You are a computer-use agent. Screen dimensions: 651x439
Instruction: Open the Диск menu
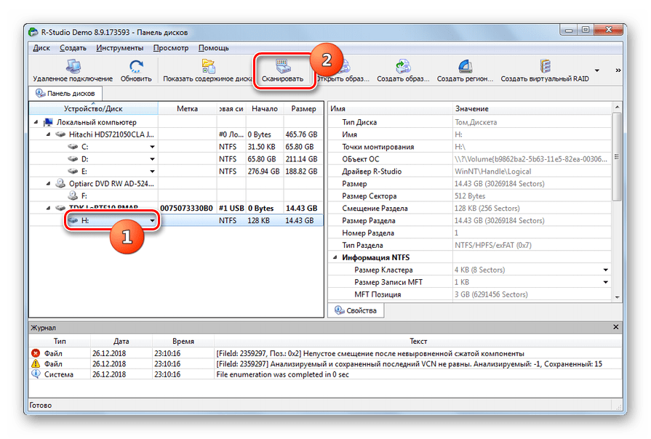click(41, 48)
